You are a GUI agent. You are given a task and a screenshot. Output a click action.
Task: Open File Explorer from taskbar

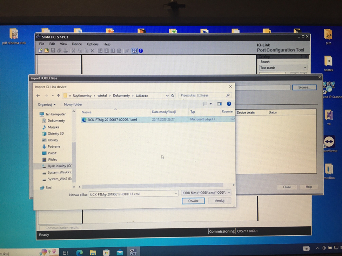click(x=93, y=252)
